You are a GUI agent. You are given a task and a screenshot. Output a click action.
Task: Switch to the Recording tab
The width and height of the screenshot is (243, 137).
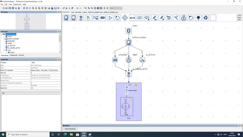(78, 12)
